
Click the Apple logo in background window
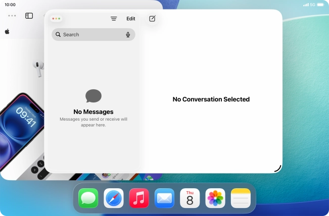(7, 32)
